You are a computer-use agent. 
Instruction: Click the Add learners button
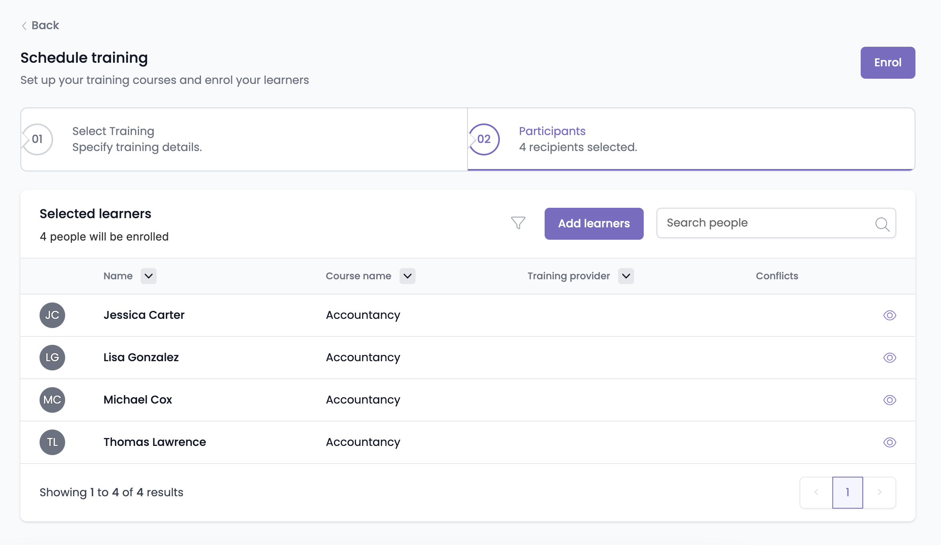[594, 223]
